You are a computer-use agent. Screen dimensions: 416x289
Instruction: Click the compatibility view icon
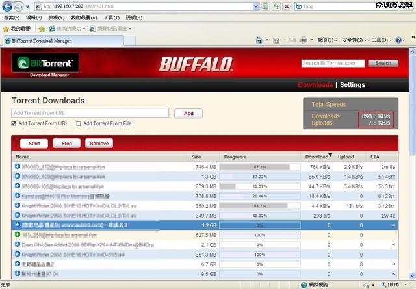point(266,6)
